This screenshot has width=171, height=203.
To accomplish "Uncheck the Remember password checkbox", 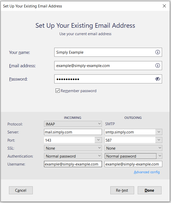I will pos(58,91).
